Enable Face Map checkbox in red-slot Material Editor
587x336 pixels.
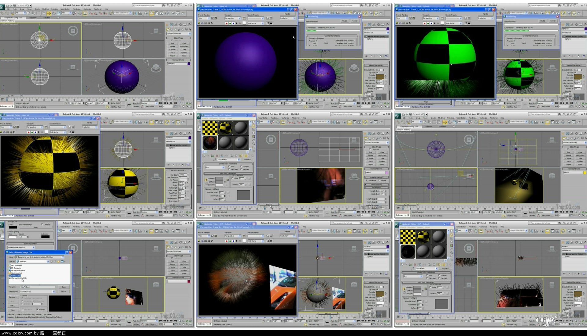point(229,170)
